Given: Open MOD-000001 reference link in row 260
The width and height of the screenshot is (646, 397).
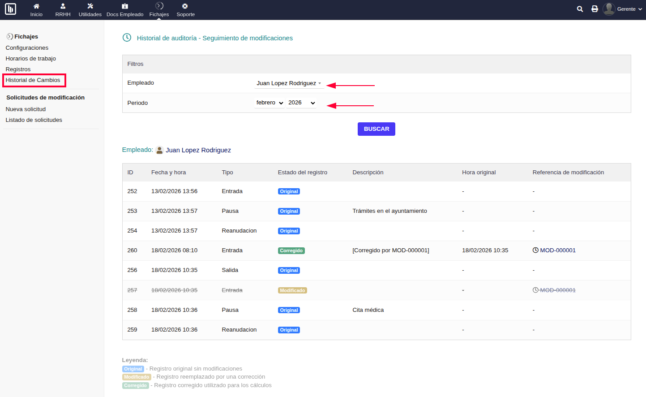Looking at the screenshot, I should click(x=557, y=250).
